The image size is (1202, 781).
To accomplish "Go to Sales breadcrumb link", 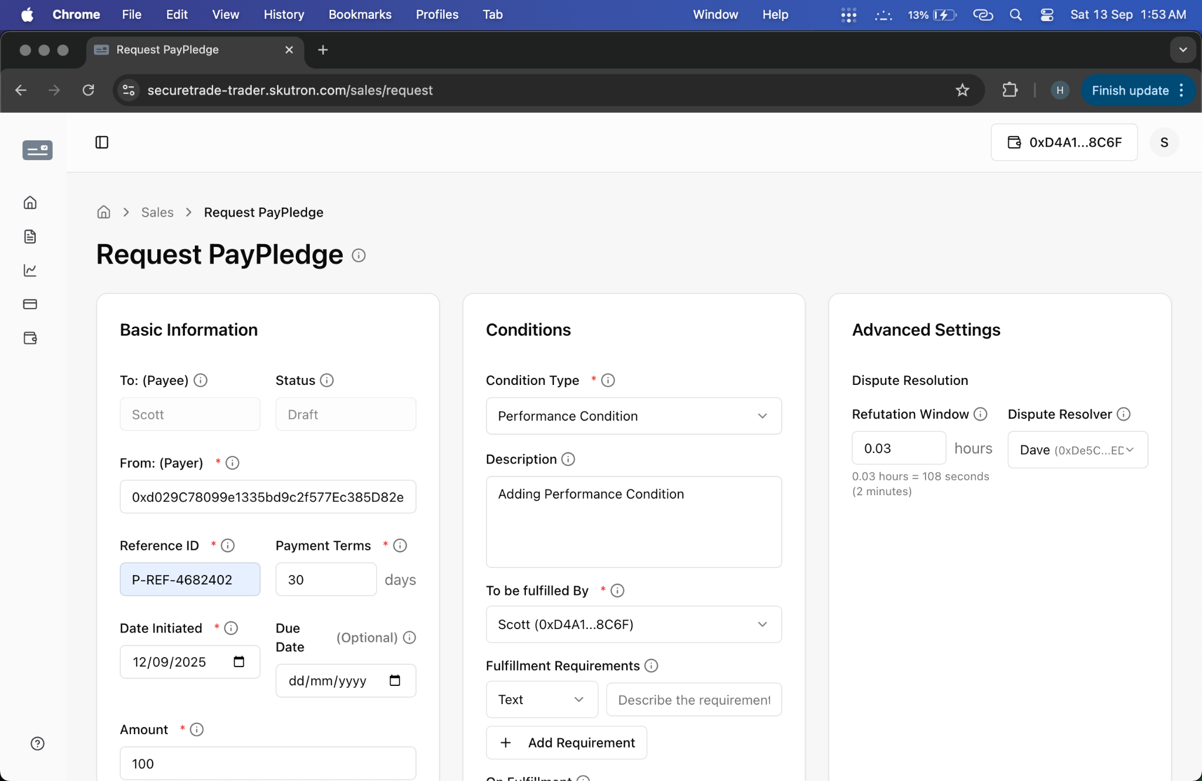I will (x=157, y=212).
